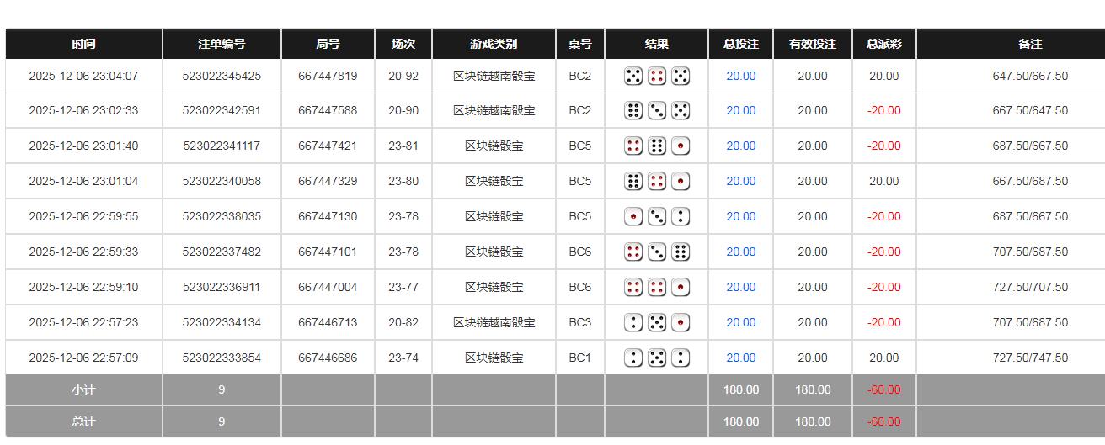Open total bet 20.00 link for order 523022341117

740,146
